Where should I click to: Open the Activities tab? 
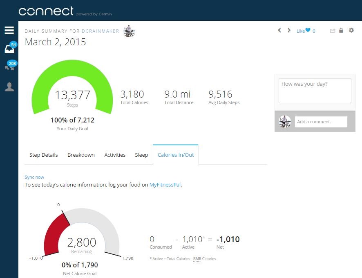pos(115,155)
